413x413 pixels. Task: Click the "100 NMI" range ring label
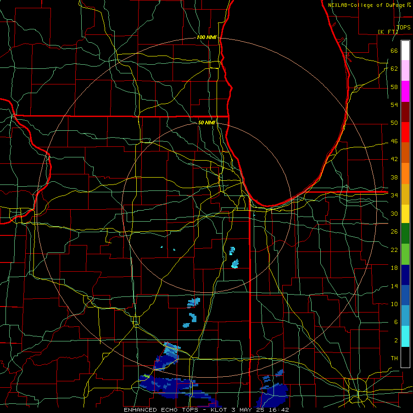(206, 38)
